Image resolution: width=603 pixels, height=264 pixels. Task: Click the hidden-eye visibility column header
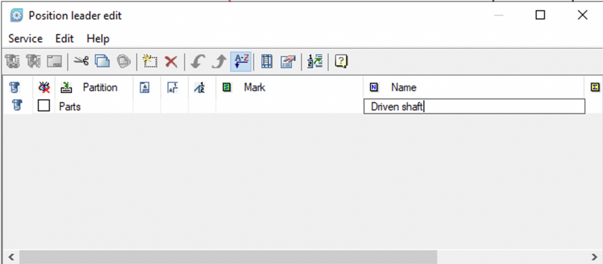point(44,88)
